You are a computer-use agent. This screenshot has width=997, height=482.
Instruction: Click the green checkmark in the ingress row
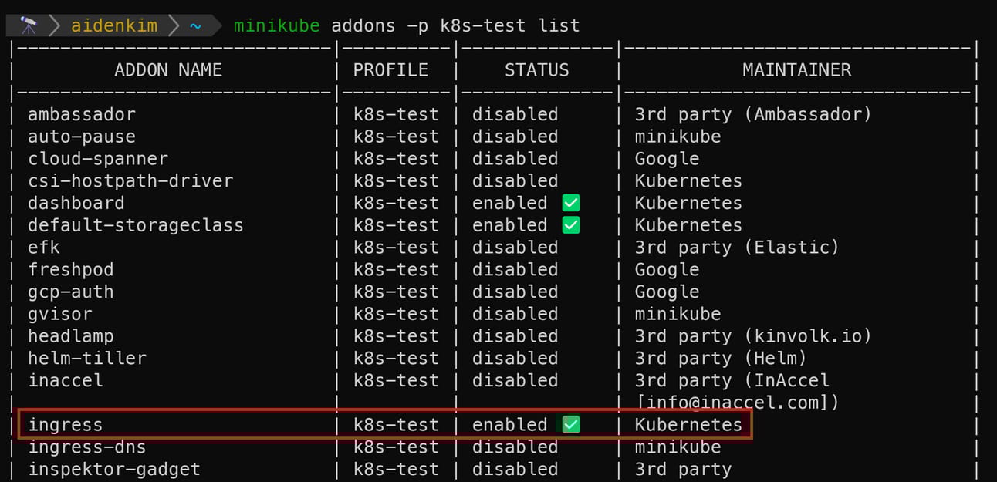coord(571,425)
